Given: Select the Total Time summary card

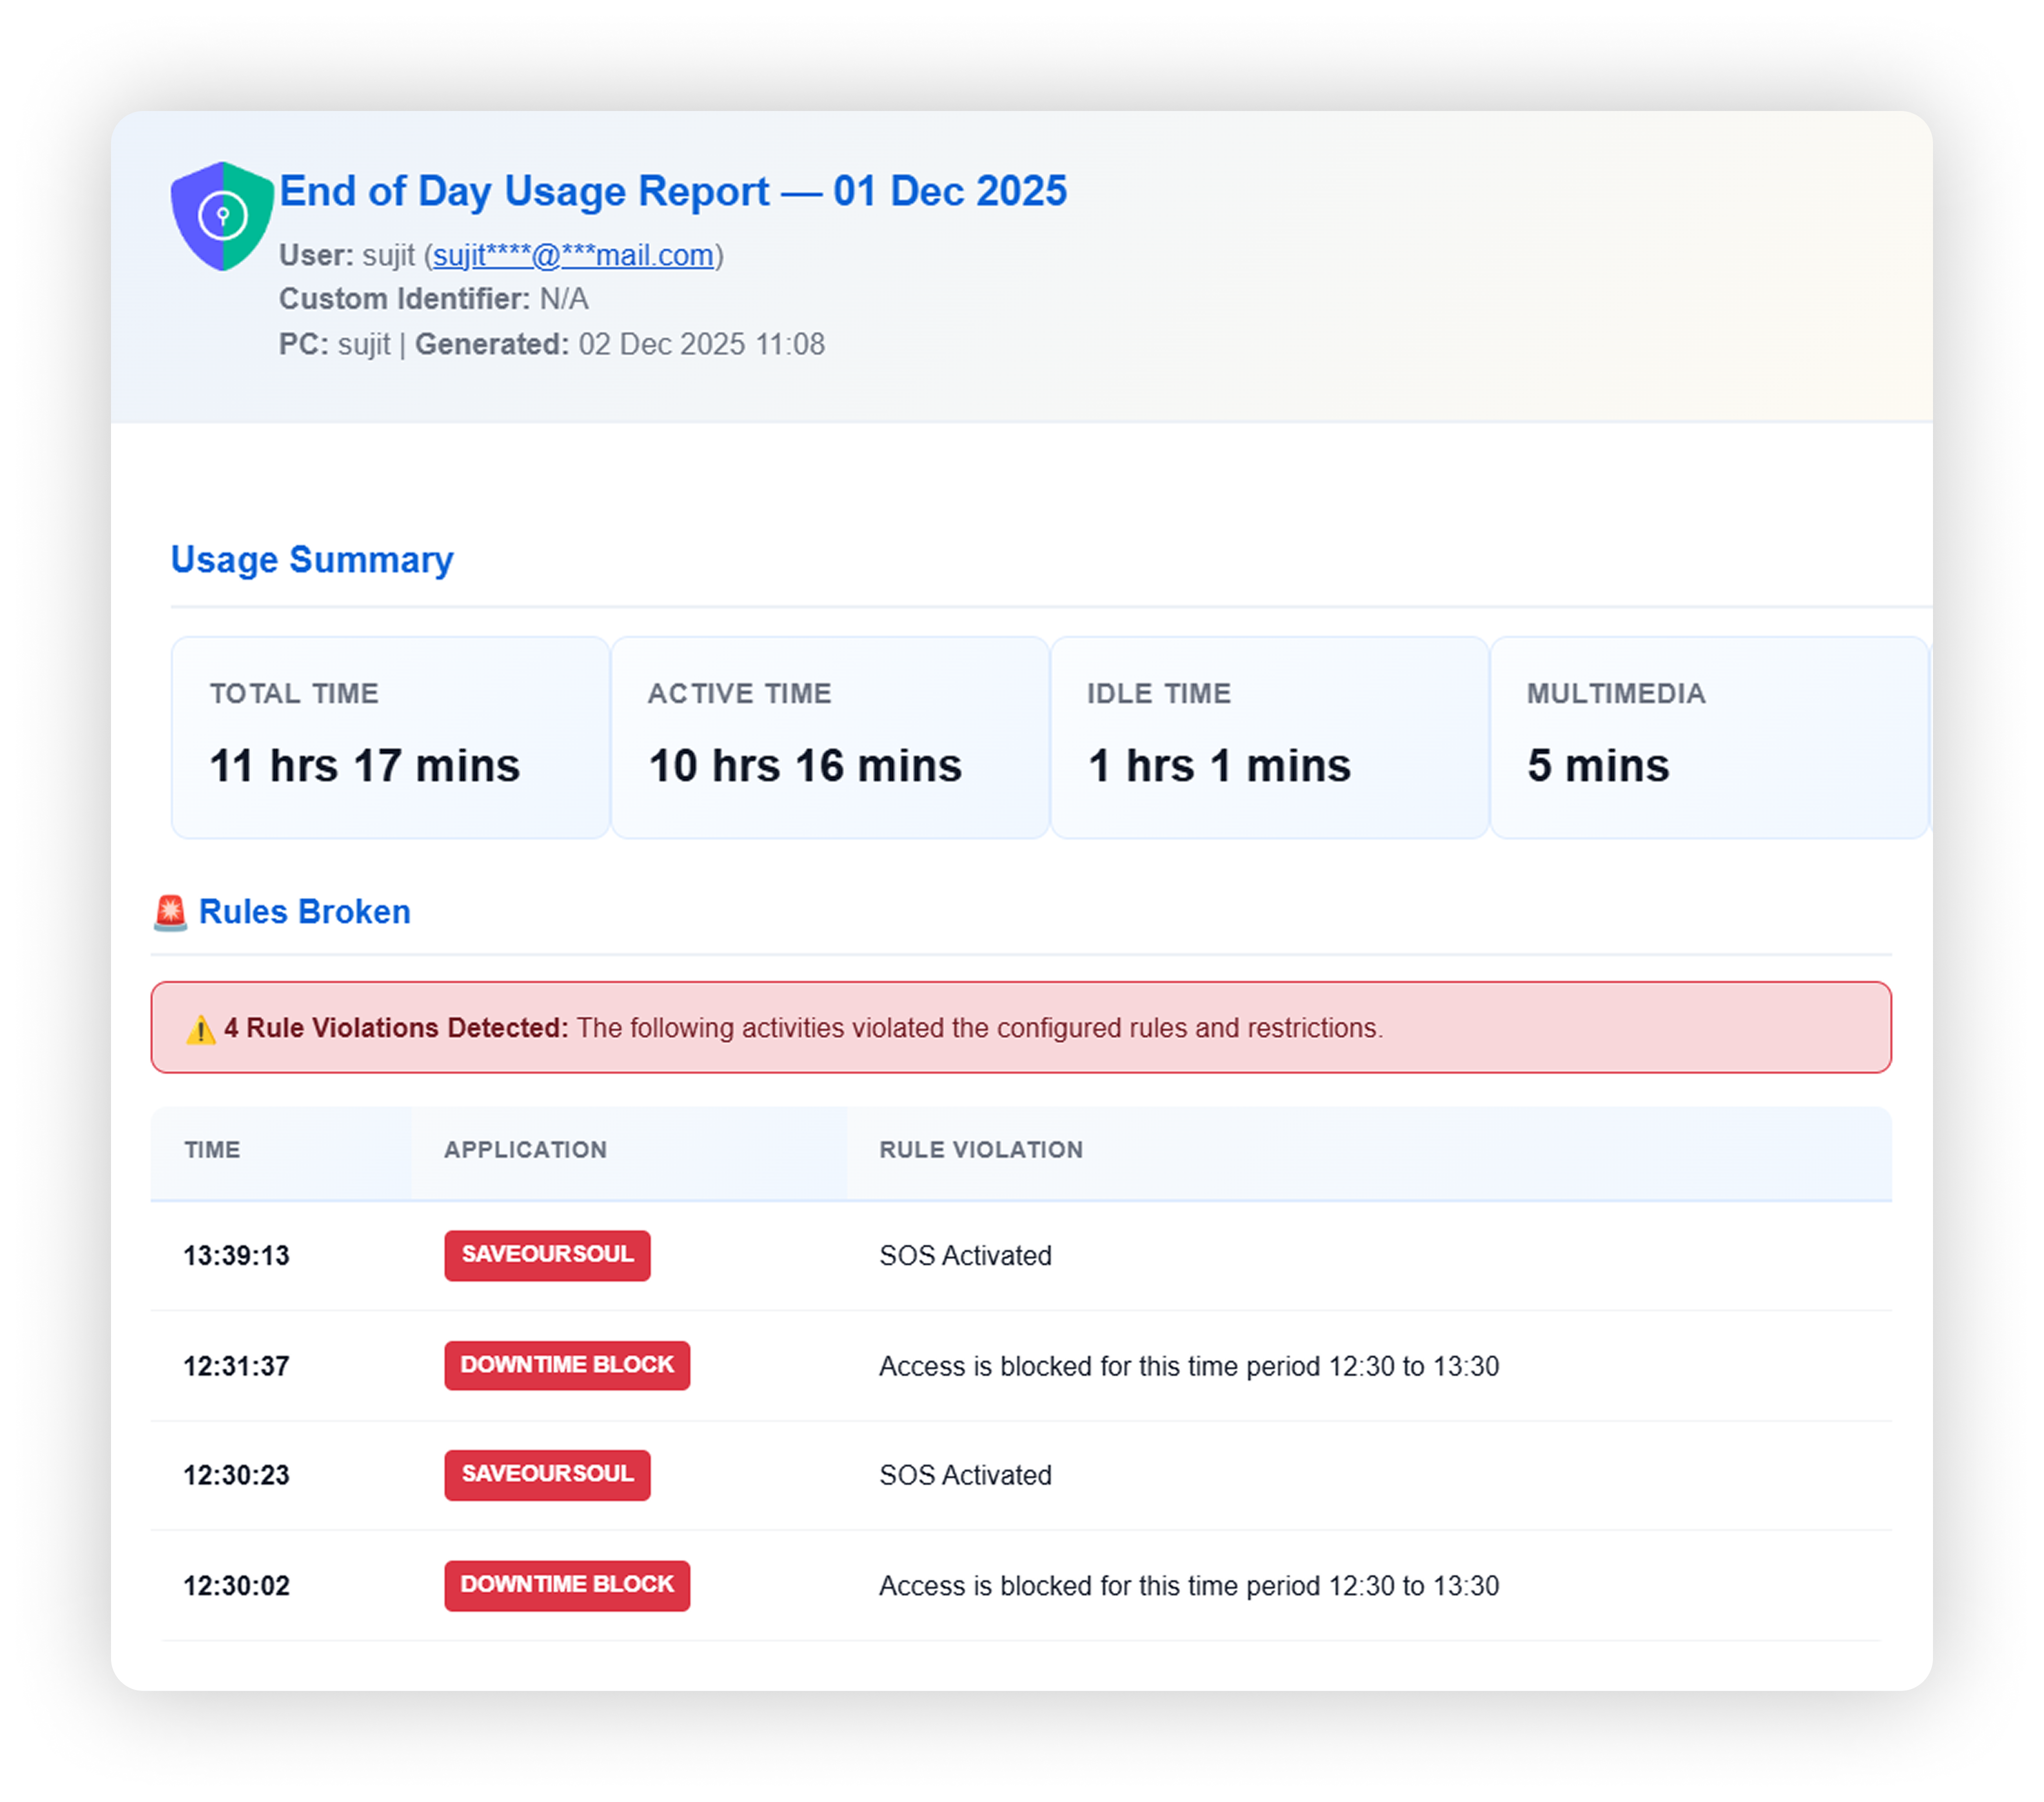Looking at the screenshot, I should [390, 737].
